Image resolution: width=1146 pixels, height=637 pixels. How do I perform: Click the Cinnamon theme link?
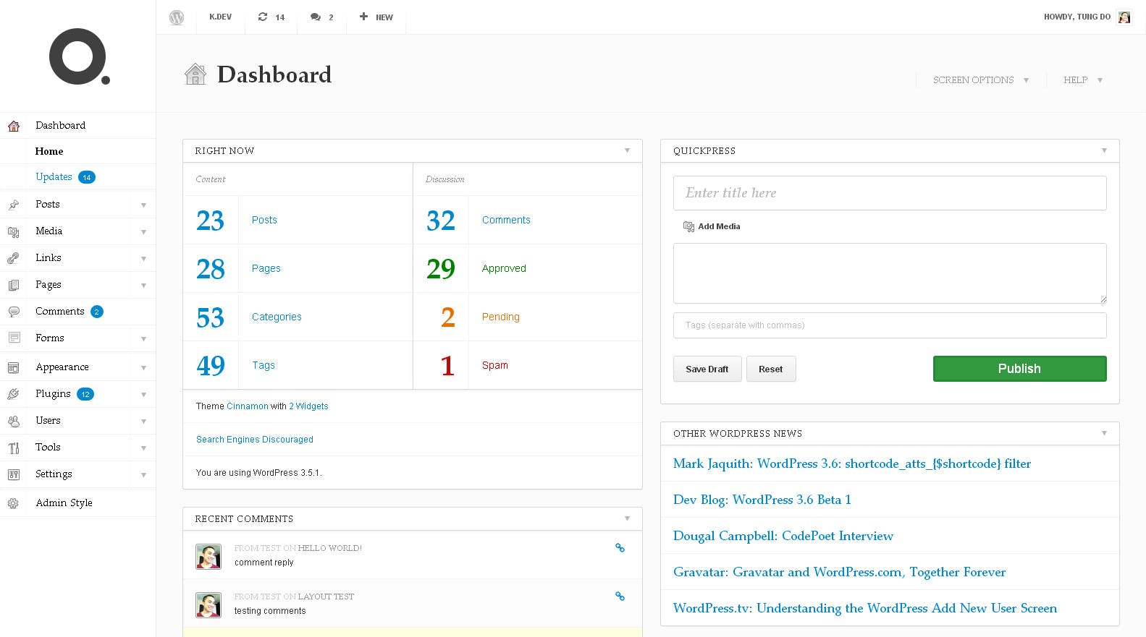(x=248, y=406)
